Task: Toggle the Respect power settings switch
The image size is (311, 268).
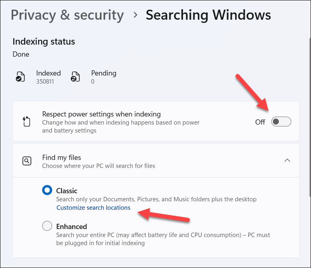Action: point(281,121)
